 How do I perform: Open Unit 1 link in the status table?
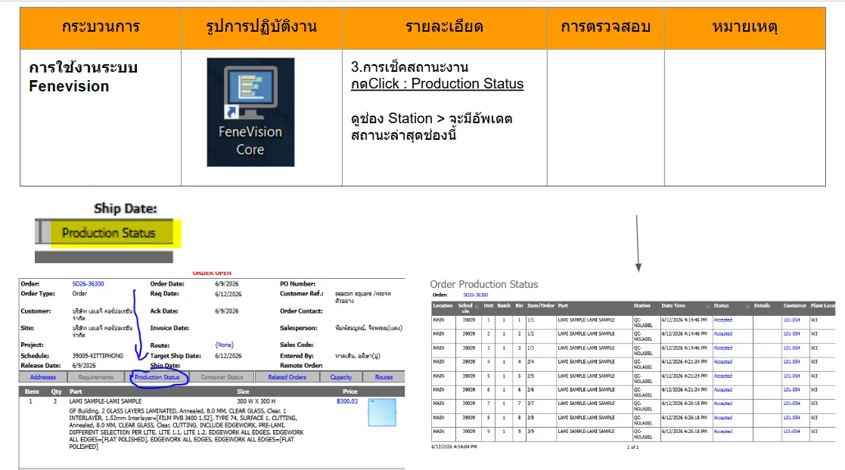[489, 320]
